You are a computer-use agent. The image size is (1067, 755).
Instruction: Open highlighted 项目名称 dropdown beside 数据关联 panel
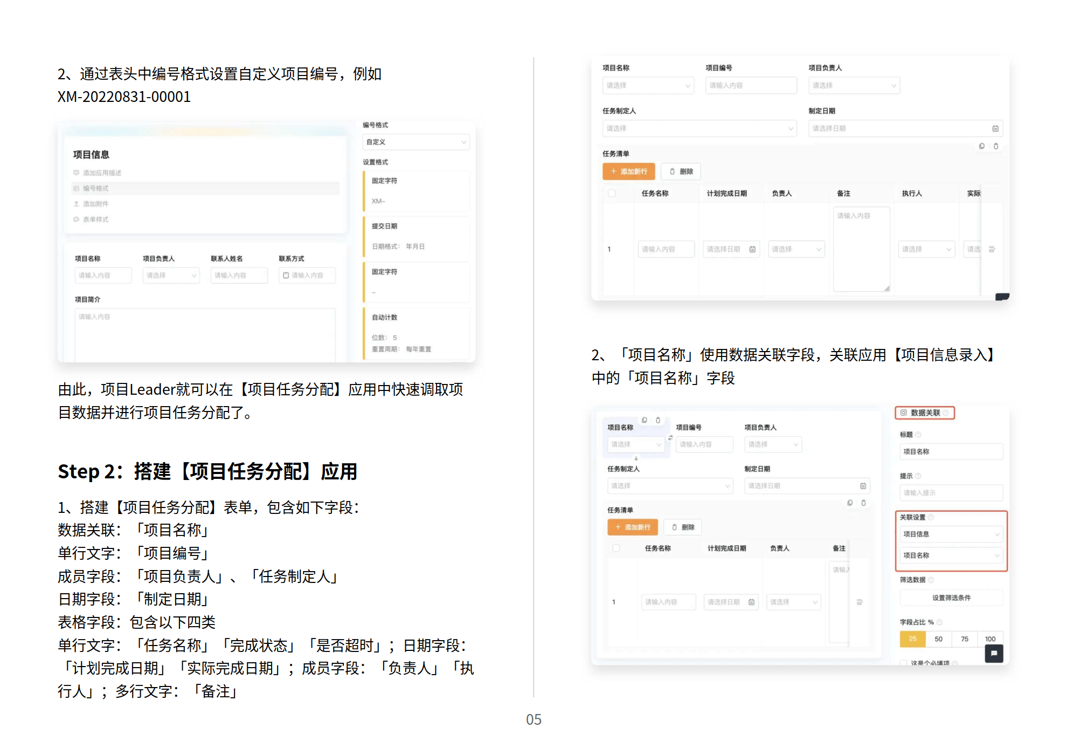636,444
